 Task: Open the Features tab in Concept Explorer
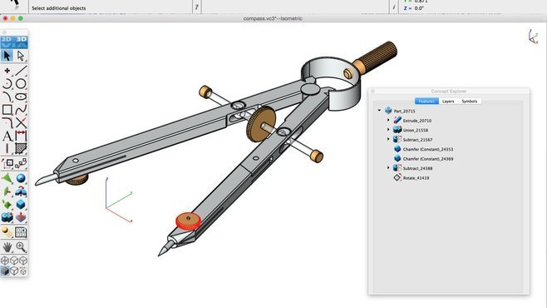(426, 102)
